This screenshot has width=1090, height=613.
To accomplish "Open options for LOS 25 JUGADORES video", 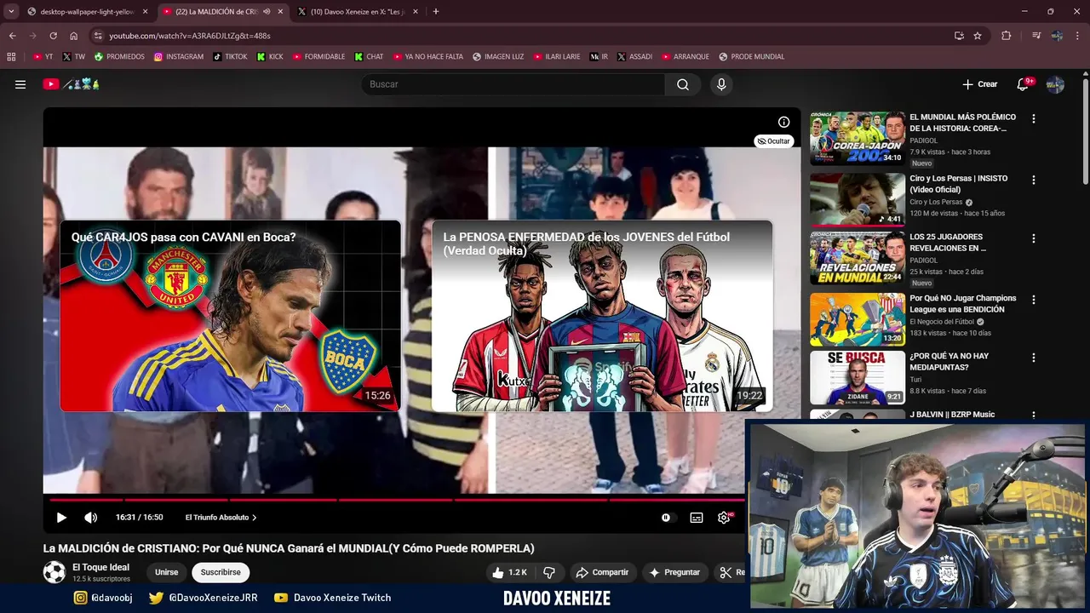I will tap(1034, 239).
